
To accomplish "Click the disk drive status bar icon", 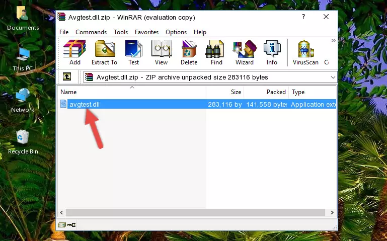I will [x=62, y=225].
